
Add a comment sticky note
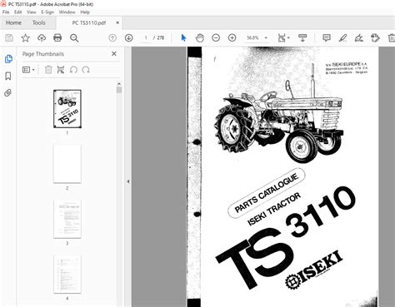point(327,37)
